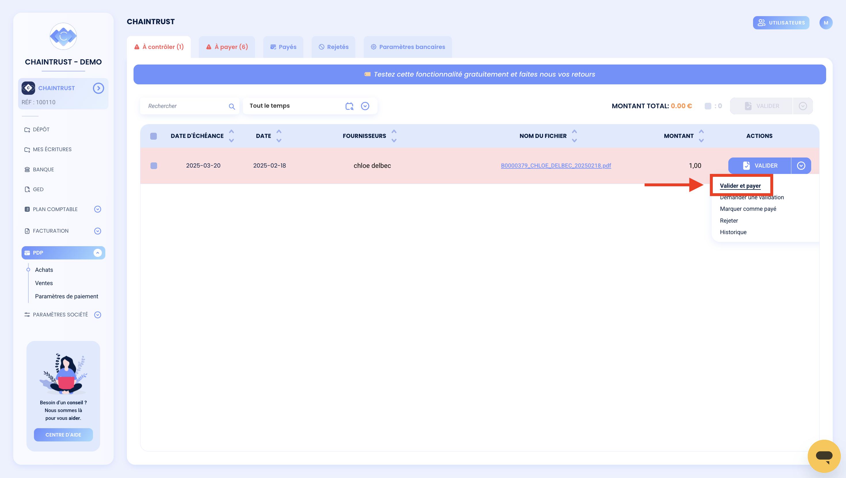Collapse the PDP menu
Screen dimensions: 846x478
98,253
